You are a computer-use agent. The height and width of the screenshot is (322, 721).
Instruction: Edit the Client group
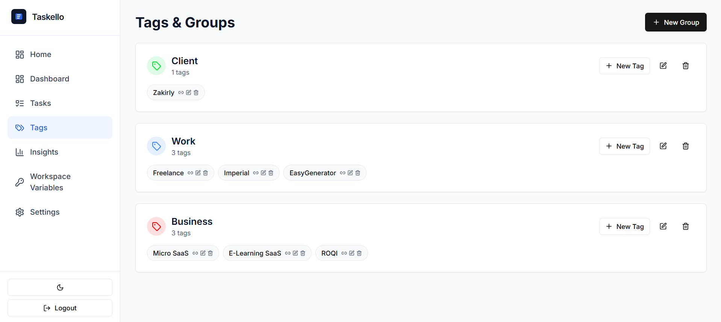663,66
